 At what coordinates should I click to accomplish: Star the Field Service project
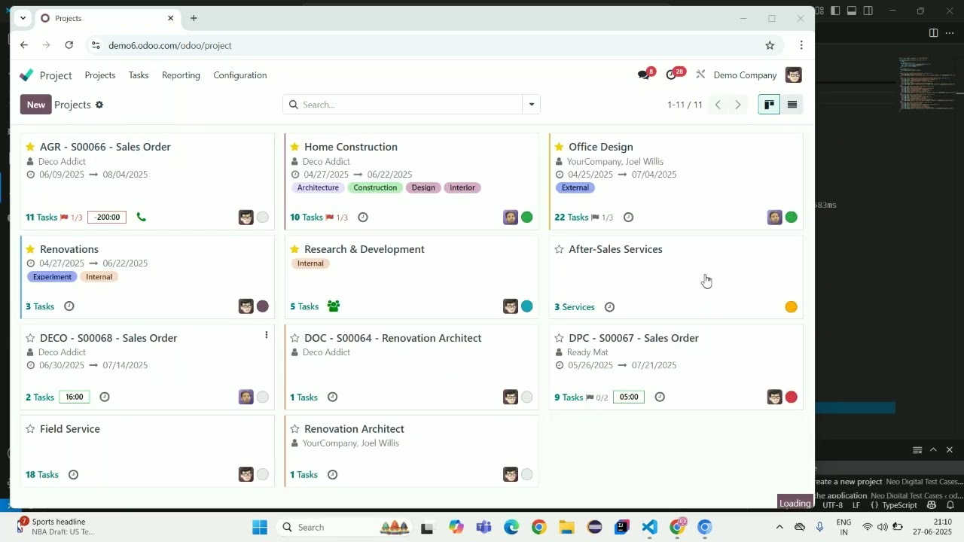[x=30, y=429]
